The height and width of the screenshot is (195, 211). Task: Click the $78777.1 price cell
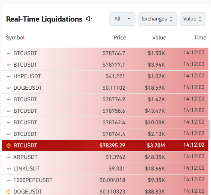click(114, 65)
